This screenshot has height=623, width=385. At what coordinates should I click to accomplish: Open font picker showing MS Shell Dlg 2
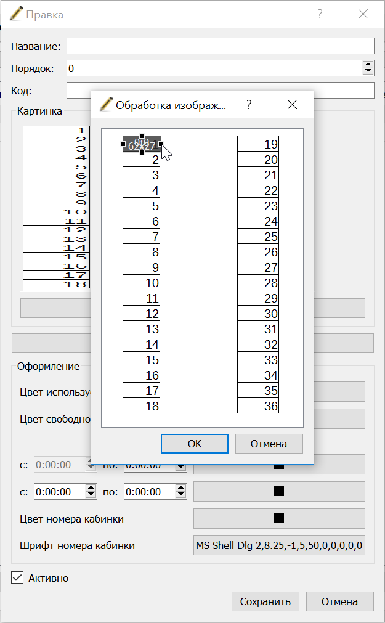click(279, 545)
